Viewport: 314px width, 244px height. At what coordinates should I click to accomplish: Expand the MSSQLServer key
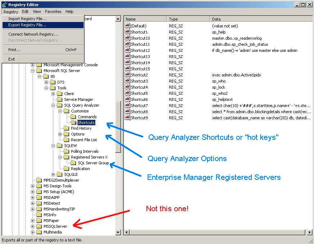click(32, 226)
